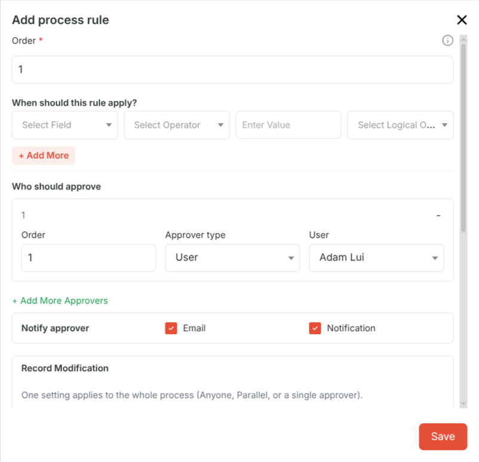This screenshot has width=479, height=462.
Task: Save the process rule
Action: [443, 436]
